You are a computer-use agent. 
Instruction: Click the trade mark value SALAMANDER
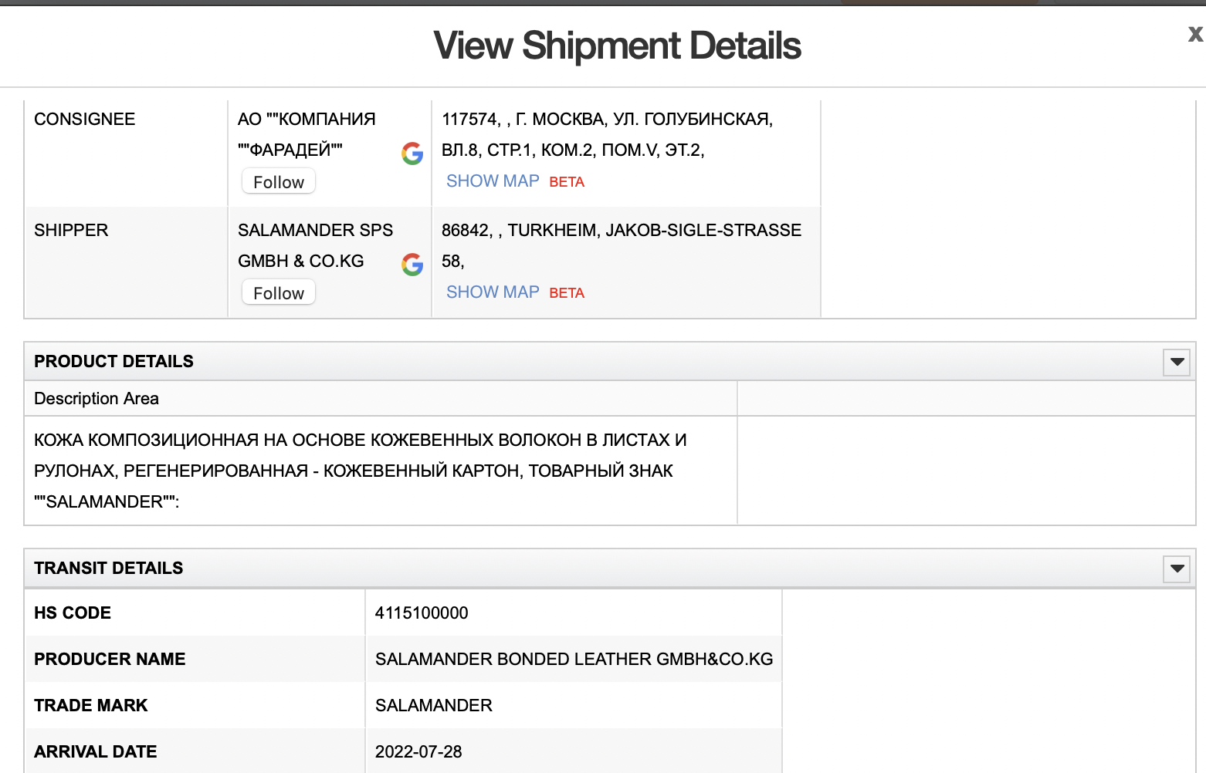click(x=434, y=706)
